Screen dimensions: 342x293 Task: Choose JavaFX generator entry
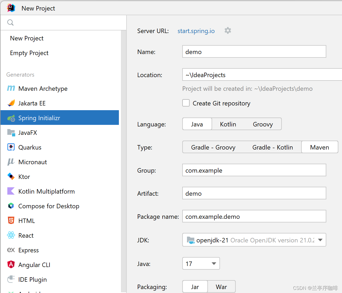click(60, 133)
